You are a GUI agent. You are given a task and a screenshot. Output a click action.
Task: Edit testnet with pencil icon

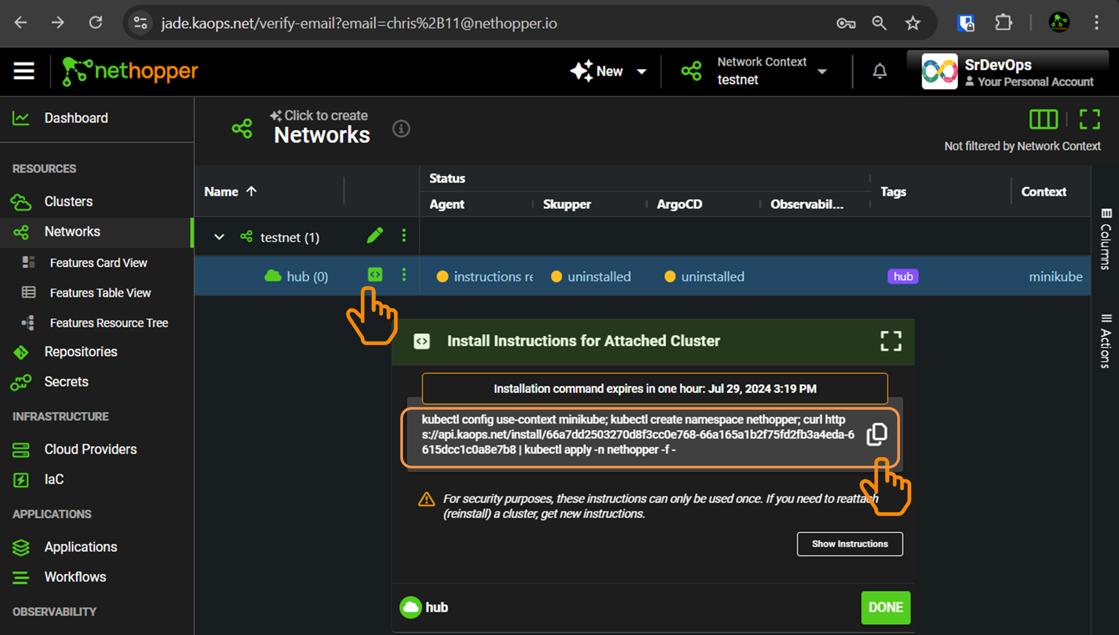[375, 236]
